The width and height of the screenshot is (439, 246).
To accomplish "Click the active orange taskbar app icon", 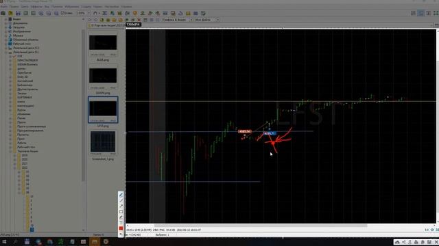I will (95, 241).
